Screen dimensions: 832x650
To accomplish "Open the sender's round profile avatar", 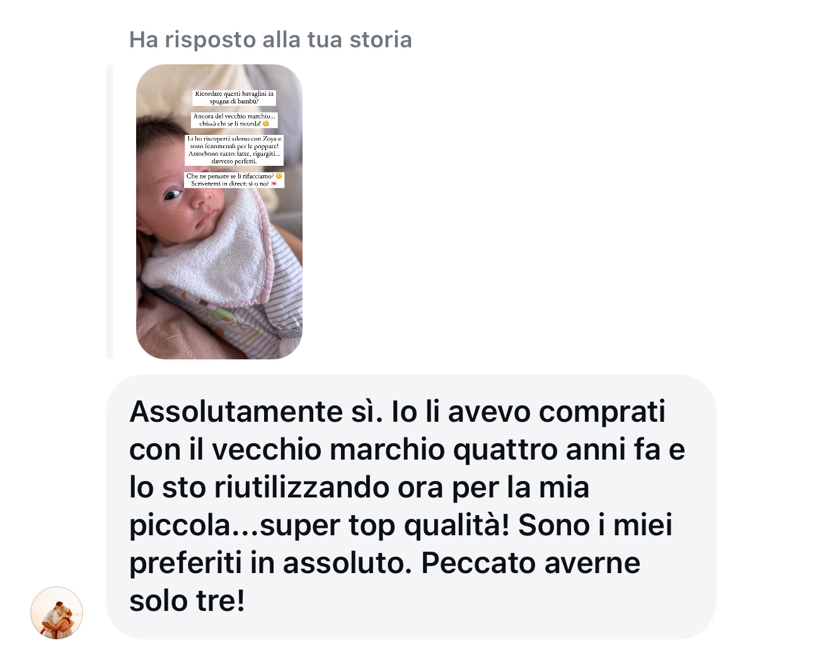I will coord(57,613).
